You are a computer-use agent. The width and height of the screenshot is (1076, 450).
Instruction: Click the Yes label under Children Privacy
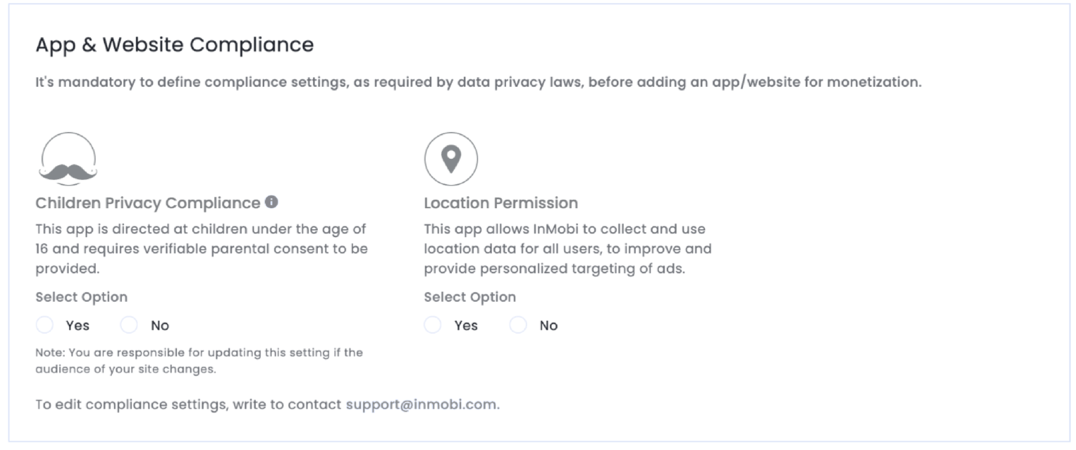click(x=78, y=325)
